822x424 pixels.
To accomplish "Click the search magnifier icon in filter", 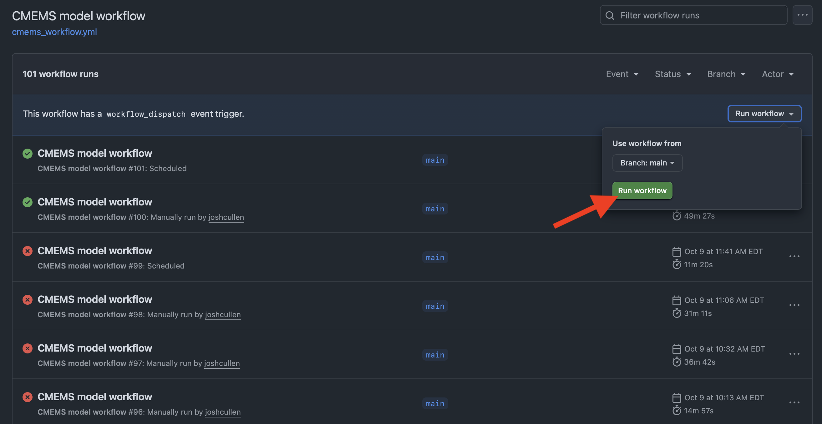I will click(610, 15).
